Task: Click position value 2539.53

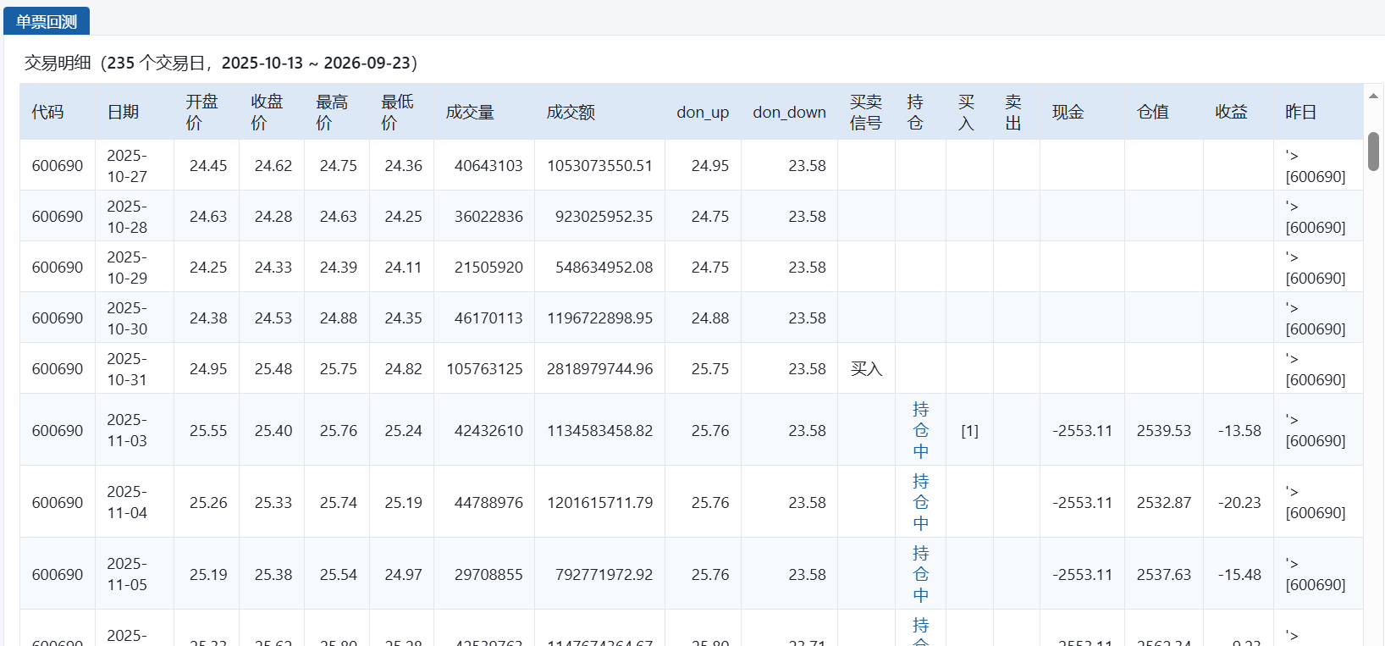Action: [1163, 430]
